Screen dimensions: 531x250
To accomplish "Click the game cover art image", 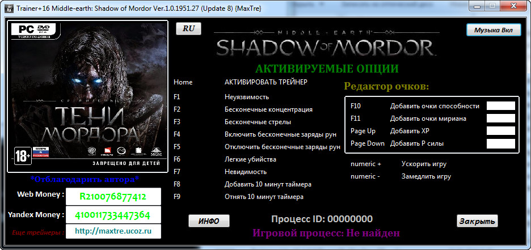I will [x=88, y=96].
